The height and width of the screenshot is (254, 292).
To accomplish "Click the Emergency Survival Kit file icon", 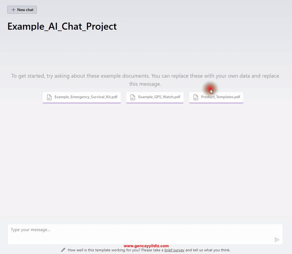I will coord(49,97).
